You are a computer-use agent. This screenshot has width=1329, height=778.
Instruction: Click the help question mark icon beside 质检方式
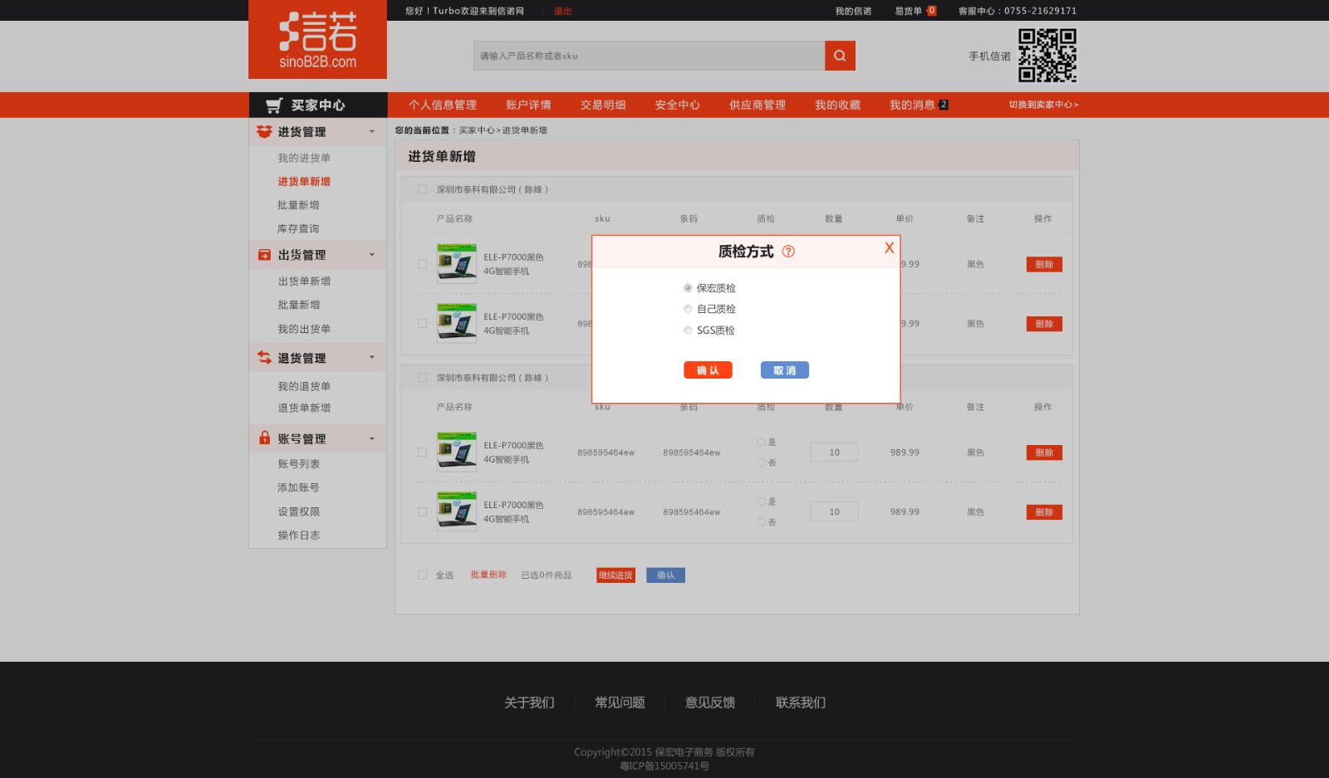788,252
